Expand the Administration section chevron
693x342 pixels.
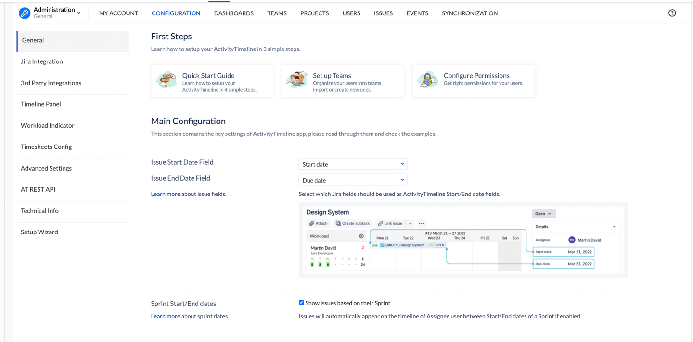79,13
